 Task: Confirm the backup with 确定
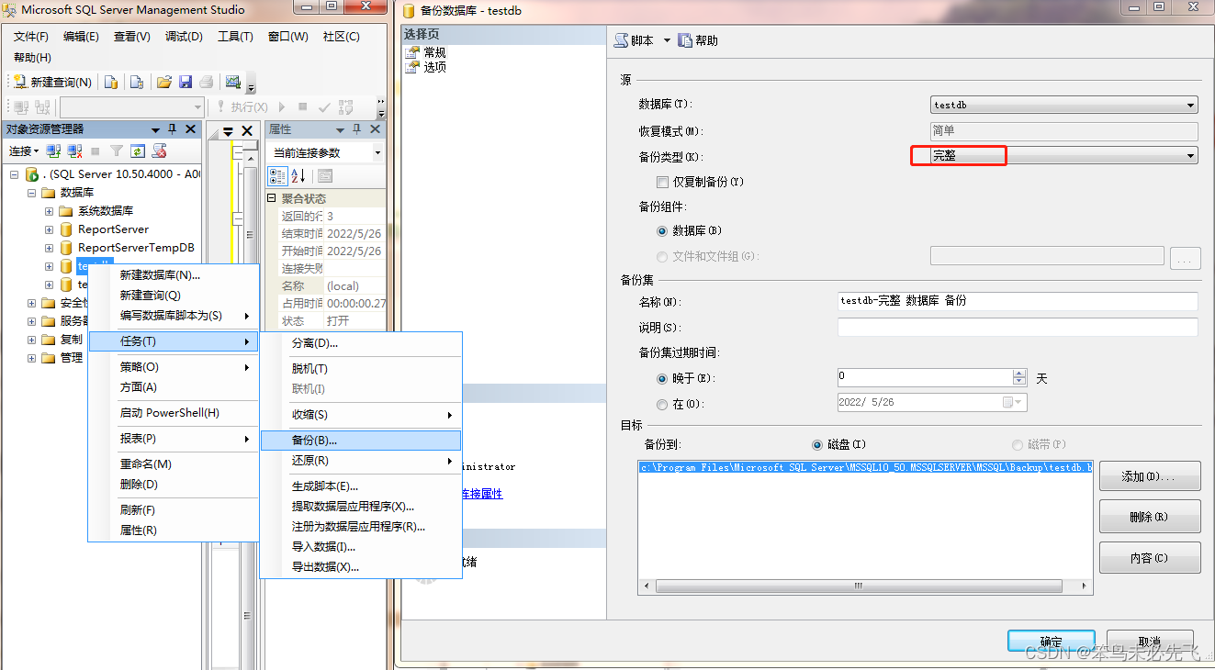click(x=1050, y=642)
